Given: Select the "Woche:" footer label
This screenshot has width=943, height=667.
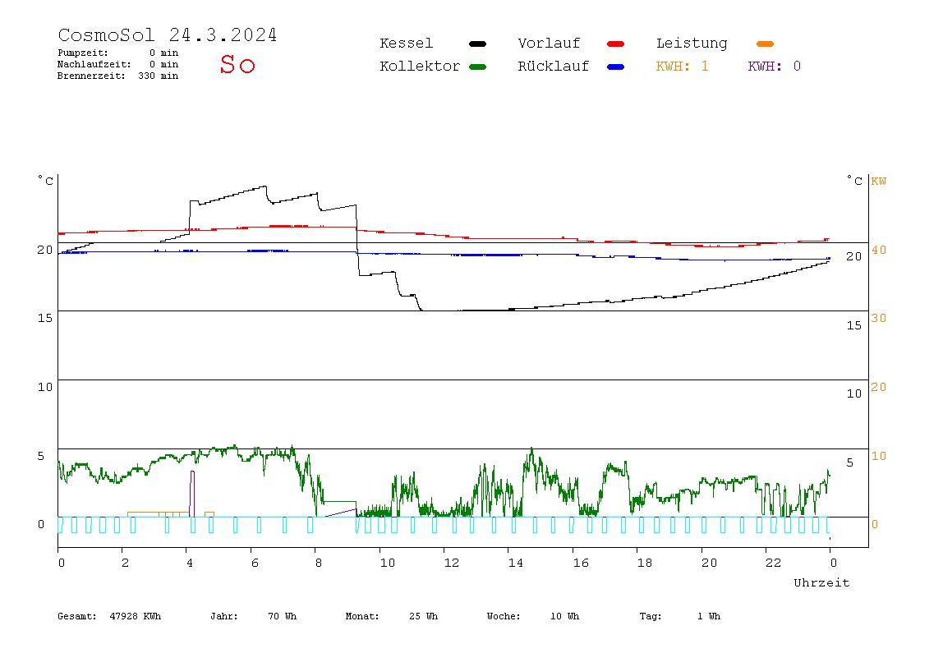Looking at the screenshot, I should coord(504,616).
